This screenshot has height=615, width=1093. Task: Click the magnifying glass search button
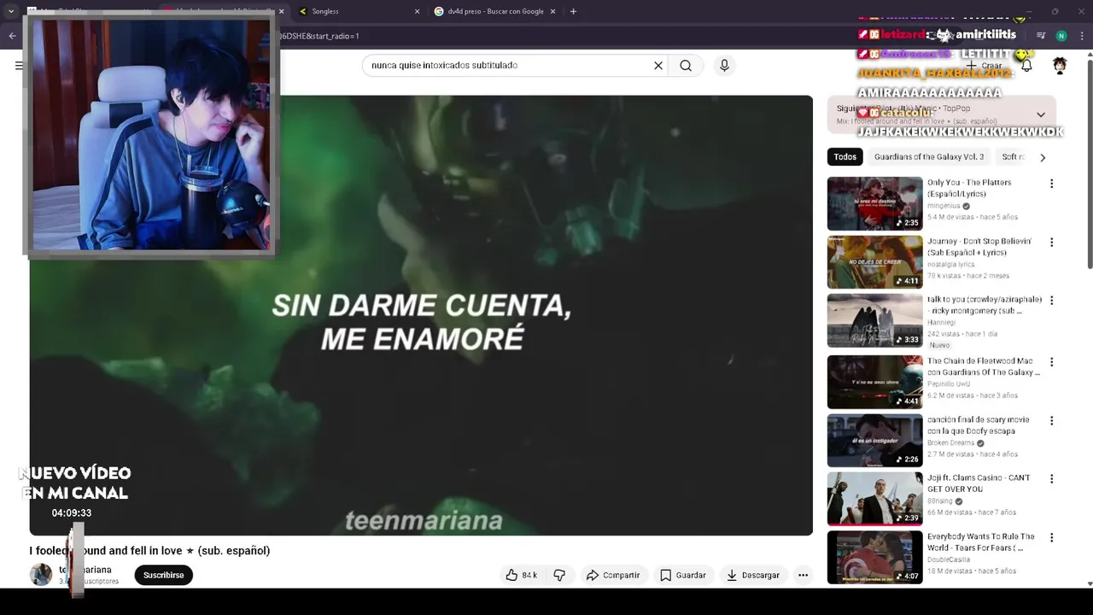coord(686,66)
